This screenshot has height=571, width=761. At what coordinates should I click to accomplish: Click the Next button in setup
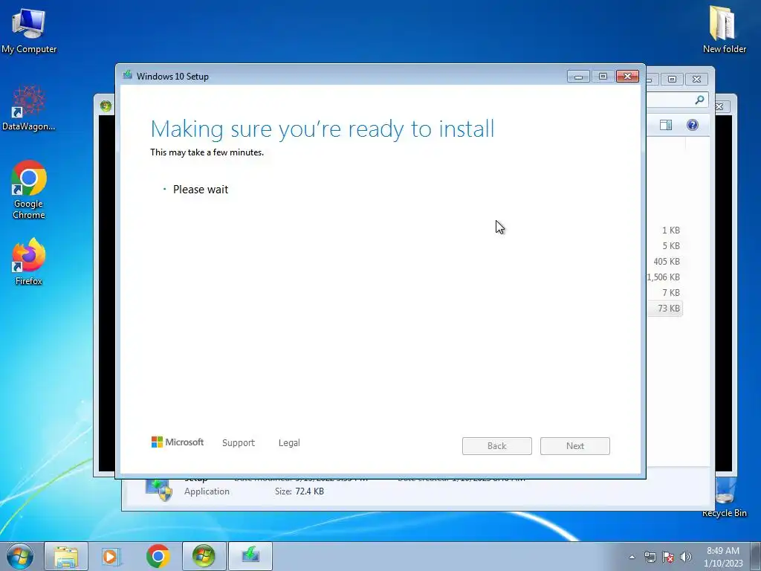tap(575, 446)
